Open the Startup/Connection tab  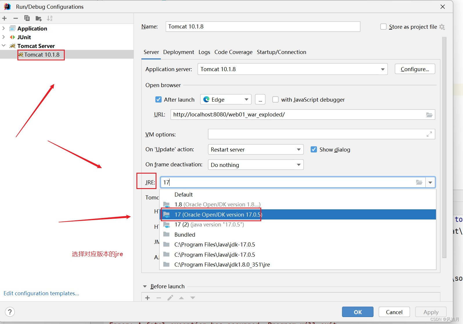point(281,52)
